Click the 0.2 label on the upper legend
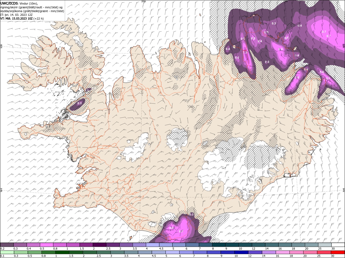 point(2,249)
